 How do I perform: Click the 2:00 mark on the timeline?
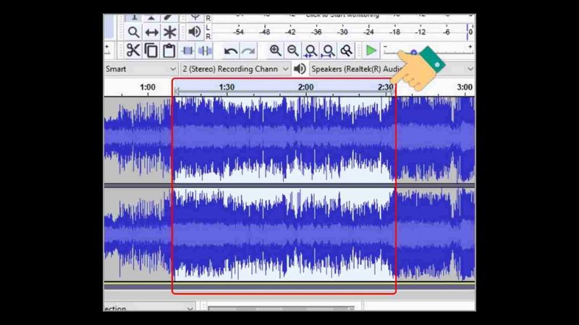pos(305,87)
